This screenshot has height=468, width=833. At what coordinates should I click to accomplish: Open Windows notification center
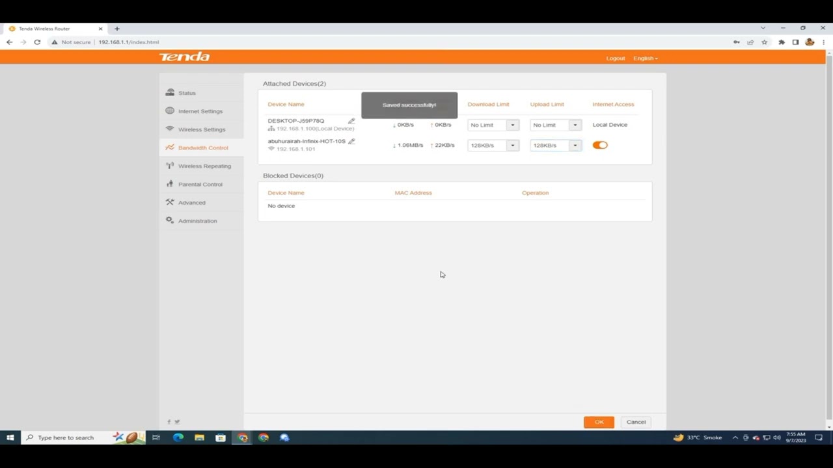[x=819, y=437]
